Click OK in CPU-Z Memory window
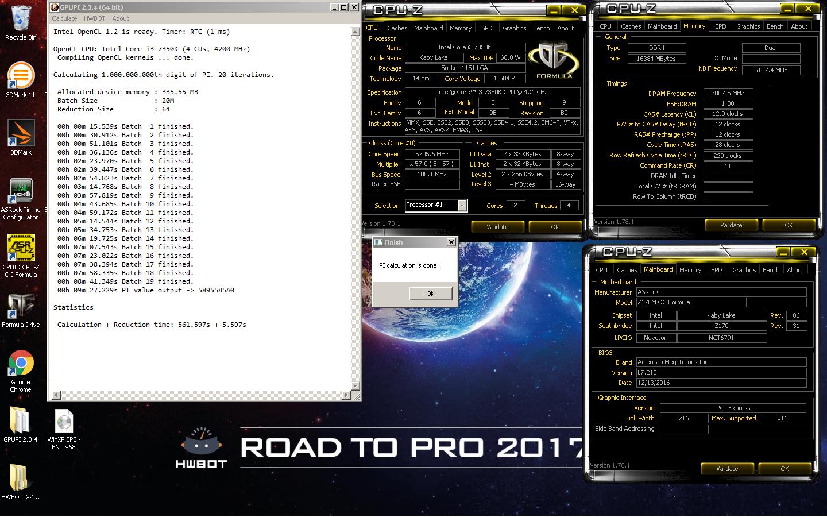This screenshot has height=517, width=827. tap(789, 225)
